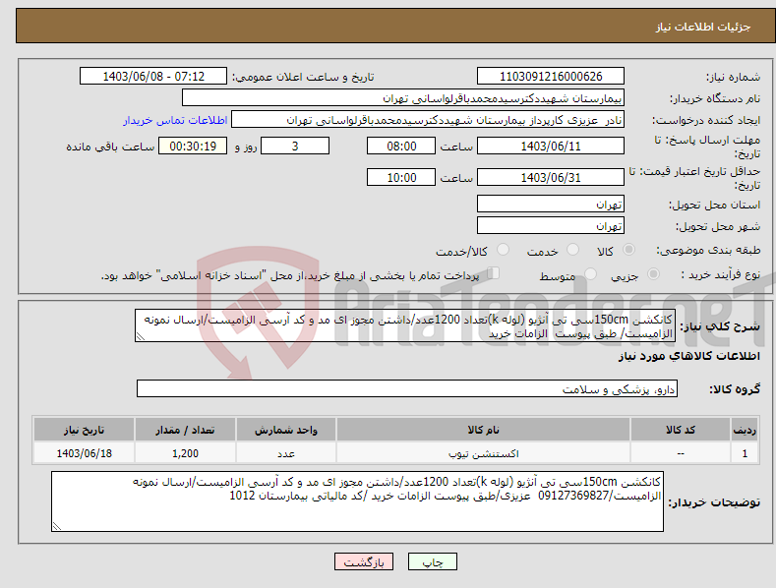Click the resize handle of شرح کلی نیاز textarea

pyautogui.click(x=141, y=336)
